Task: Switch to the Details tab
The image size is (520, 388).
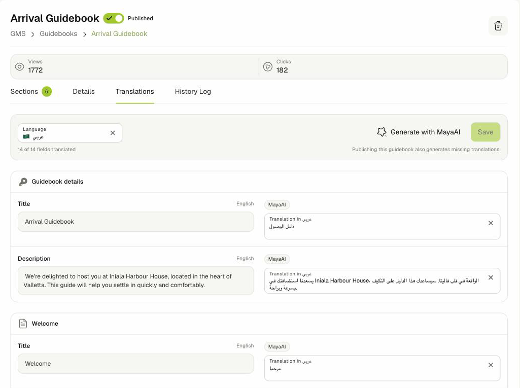Action: pos(84,91)
